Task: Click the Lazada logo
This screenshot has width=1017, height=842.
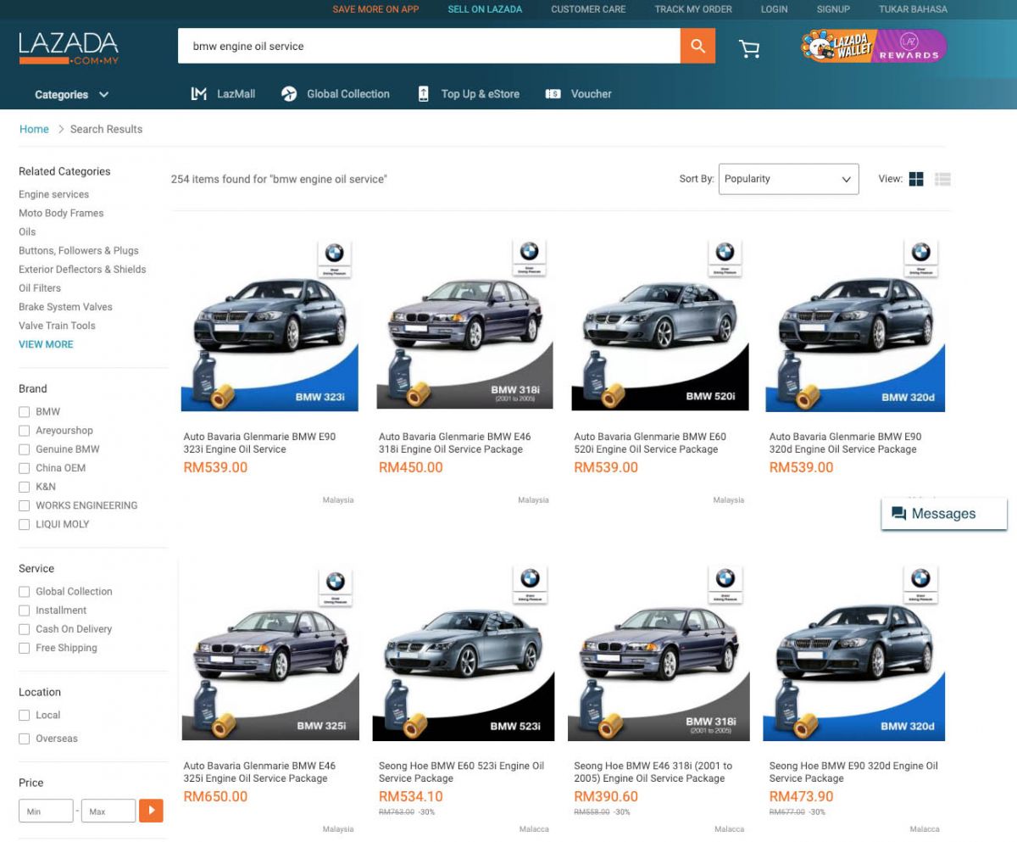Action: [69, 48]
